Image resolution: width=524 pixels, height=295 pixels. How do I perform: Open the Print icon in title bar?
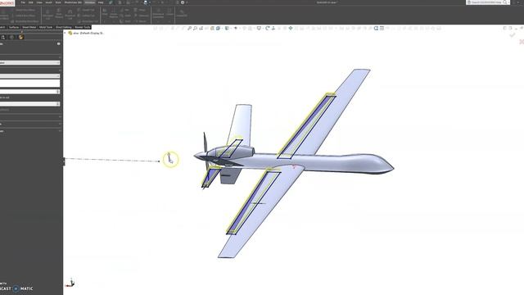[146, 2]
